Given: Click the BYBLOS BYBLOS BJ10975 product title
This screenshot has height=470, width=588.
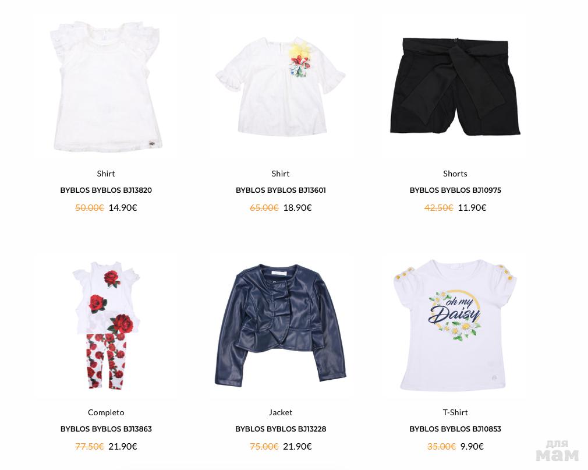Looking at the screenshot, I should (x=455, y=190).
